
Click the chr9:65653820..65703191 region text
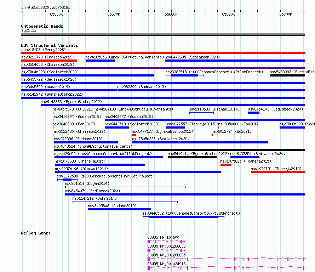[x=46, y=8]
